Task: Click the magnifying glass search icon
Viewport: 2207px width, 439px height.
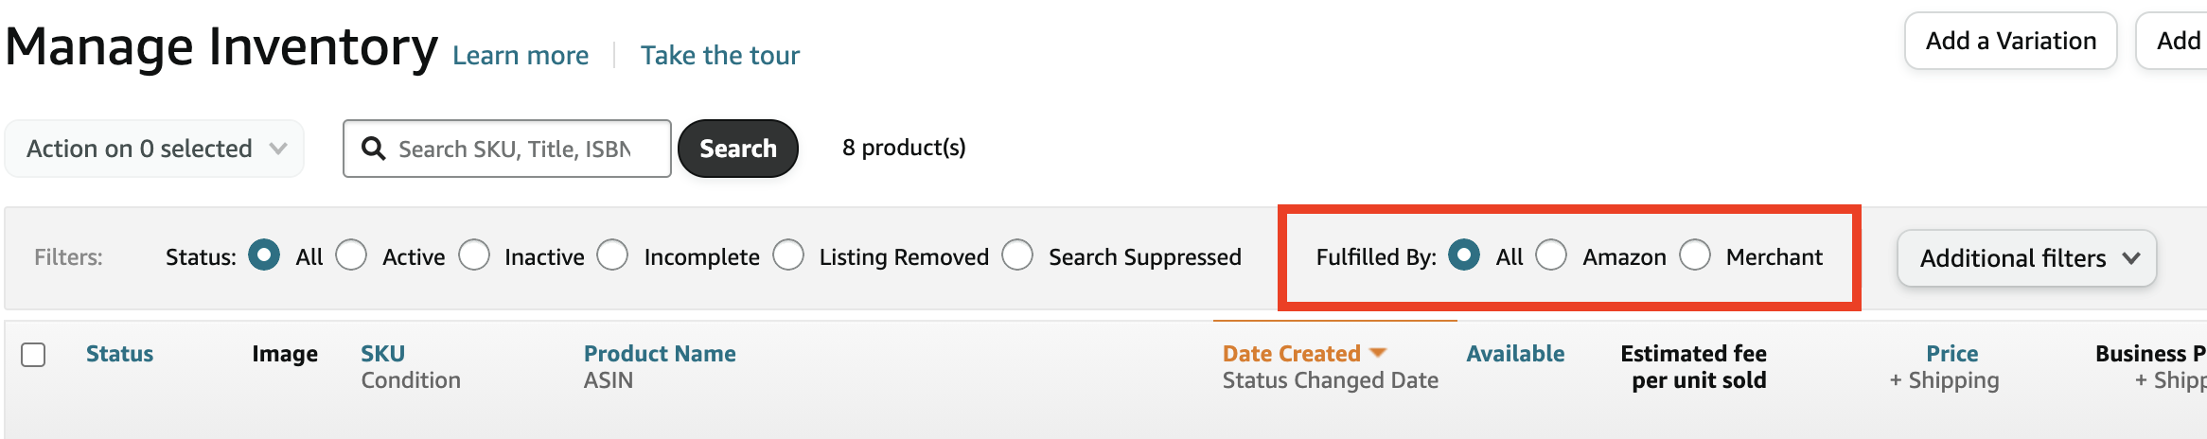Action: click(x=374, y=149)
